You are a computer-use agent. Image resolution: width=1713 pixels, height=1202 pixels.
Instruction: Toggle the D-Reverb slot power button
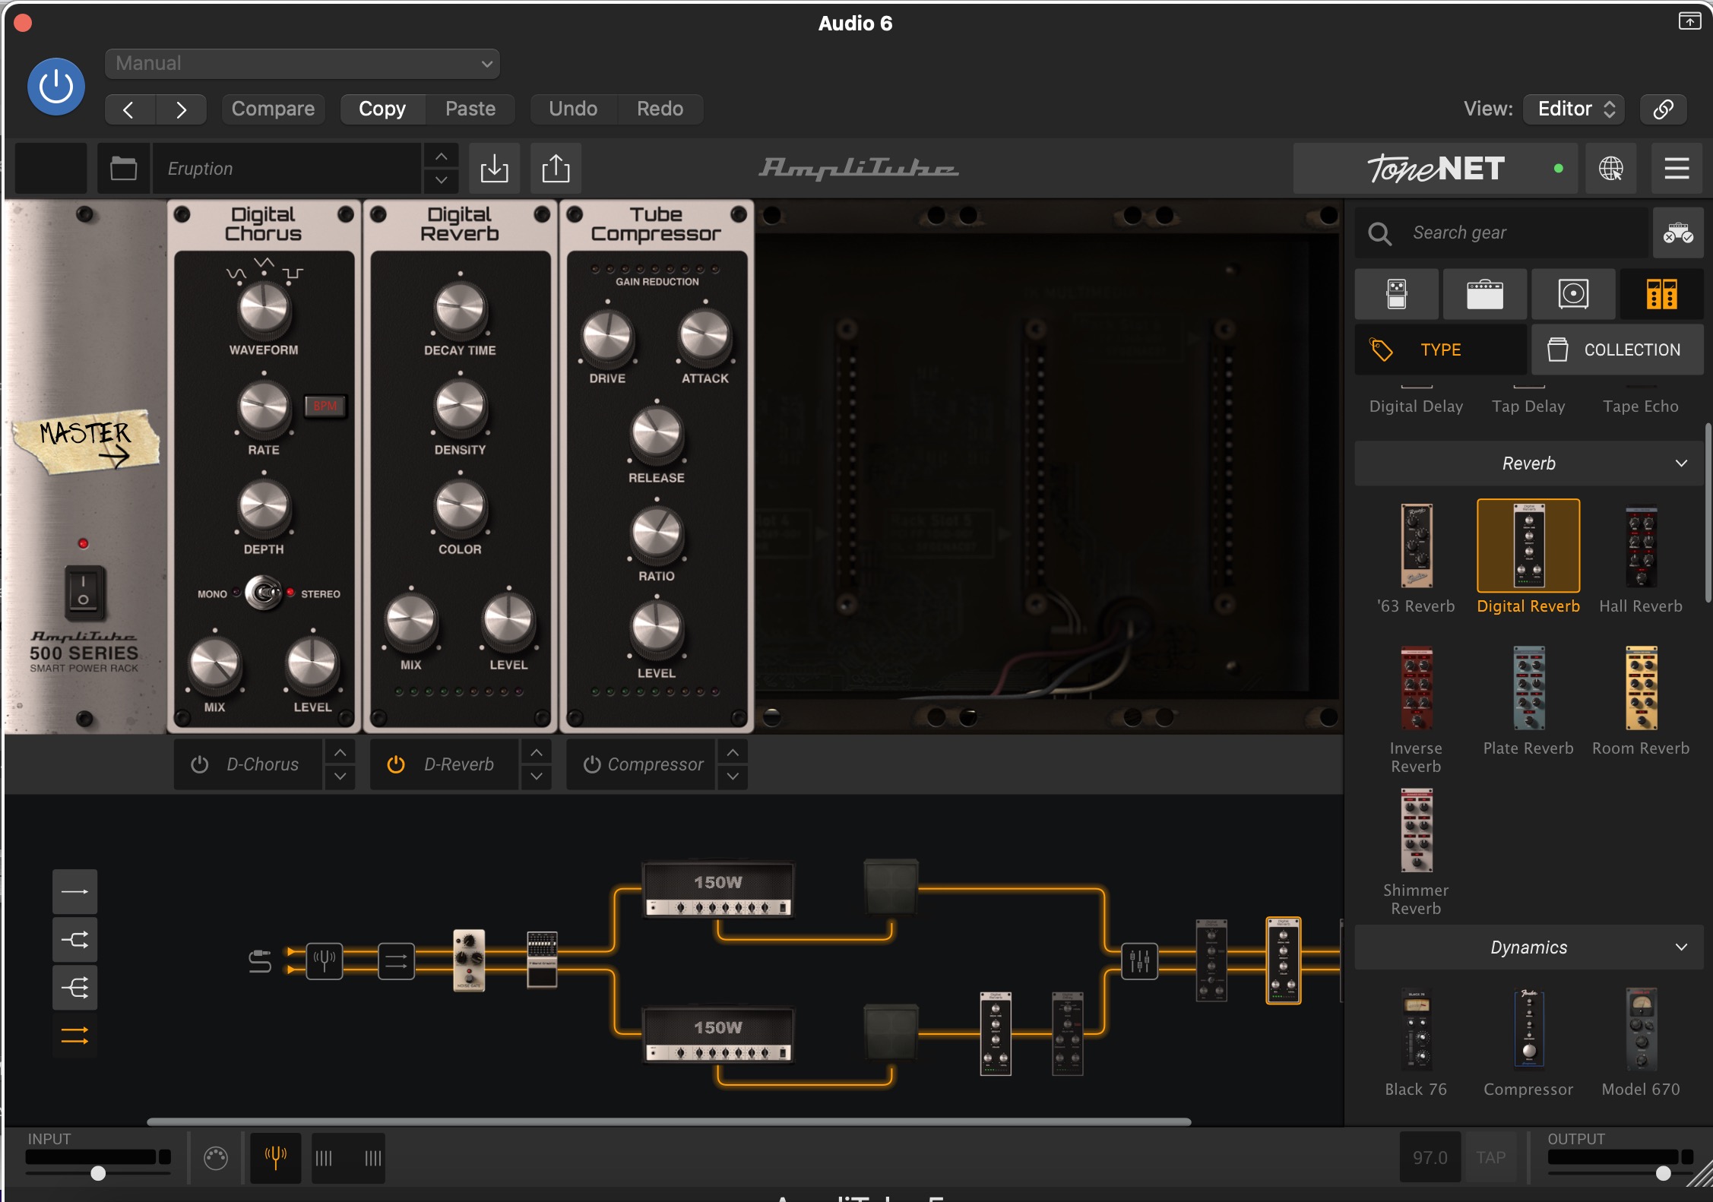click(x=396, y=764)
